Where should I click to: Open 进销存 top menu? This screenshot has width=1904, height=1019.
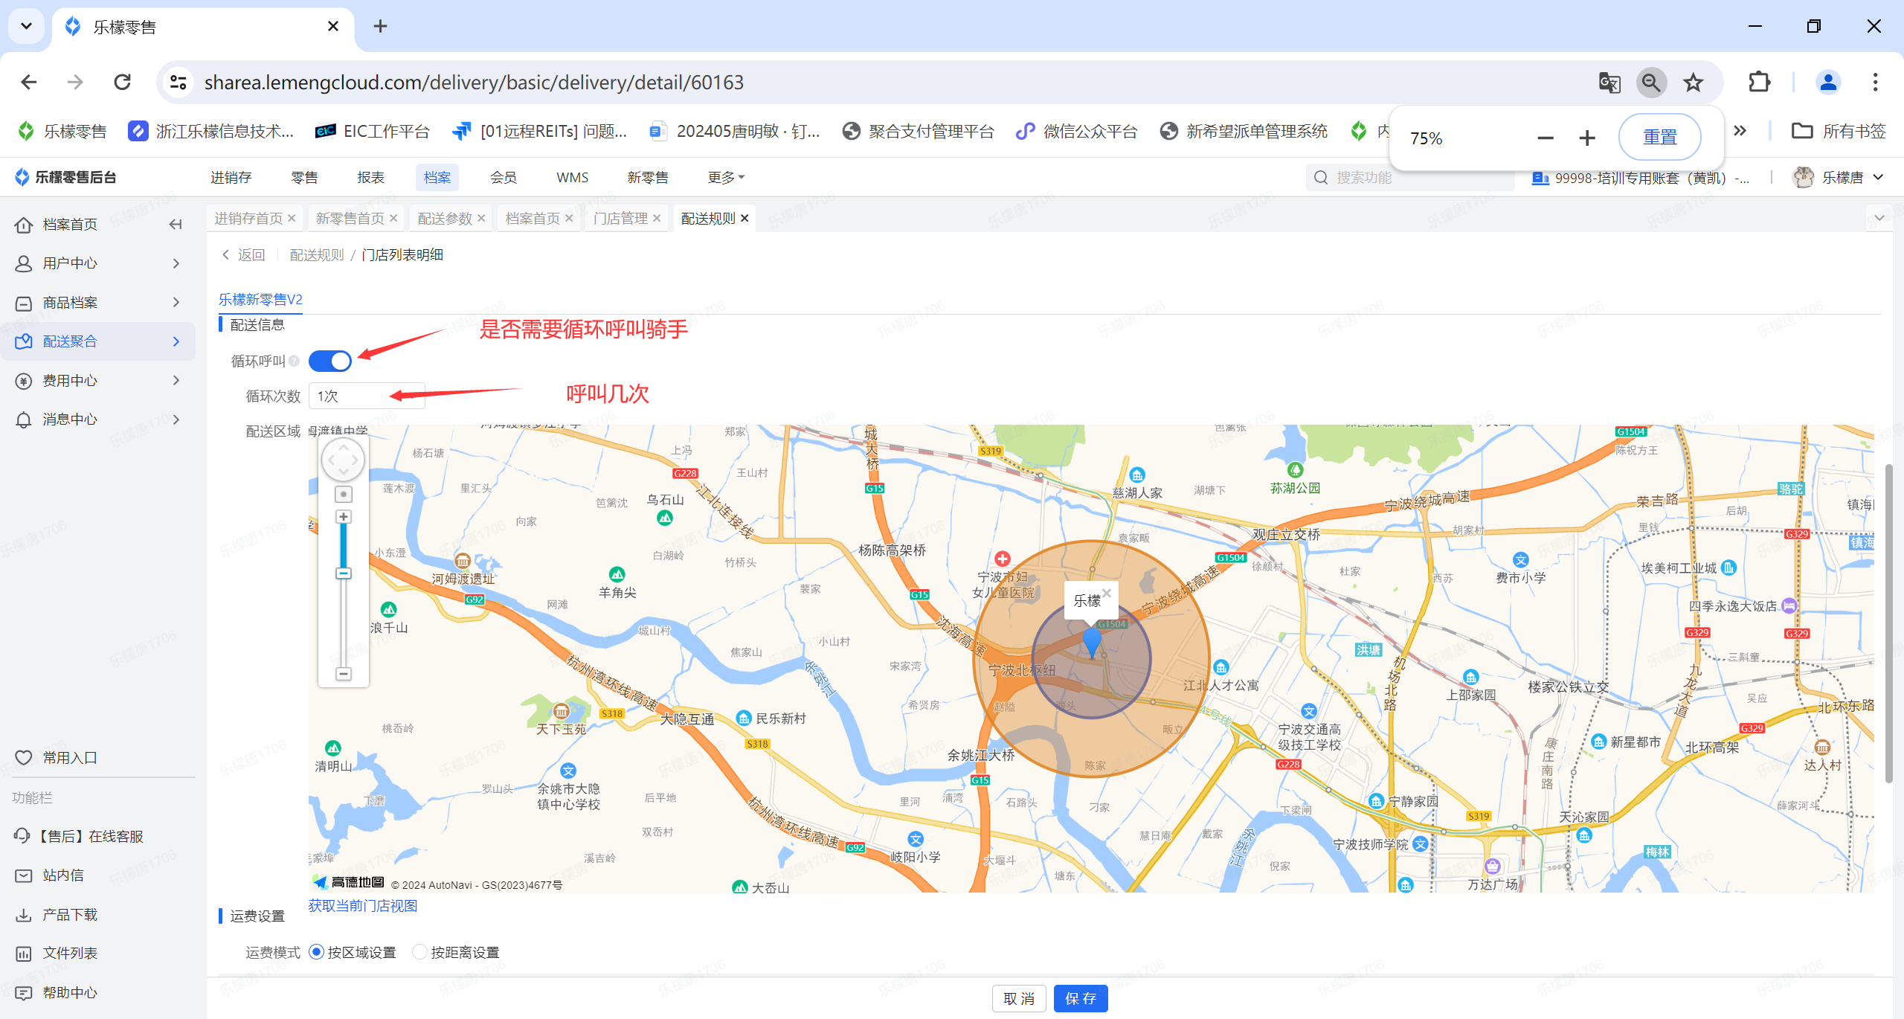[x=231, y=177]
